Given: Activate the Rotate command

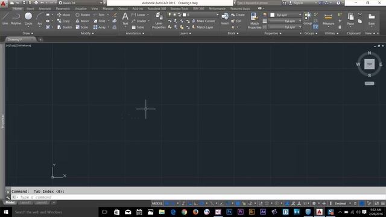Looking at the screenshot, I should 83,14.
